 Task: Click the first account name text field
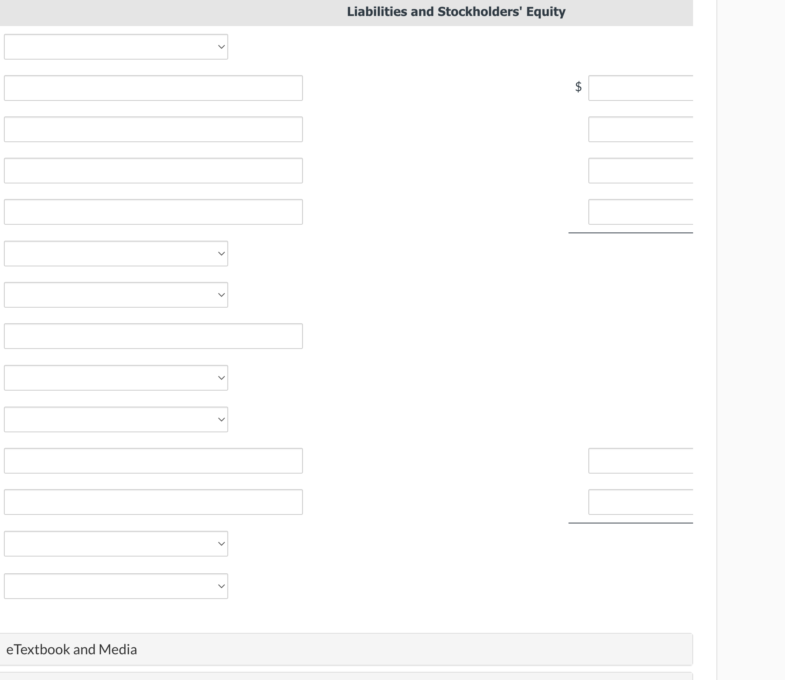[153, 88]
